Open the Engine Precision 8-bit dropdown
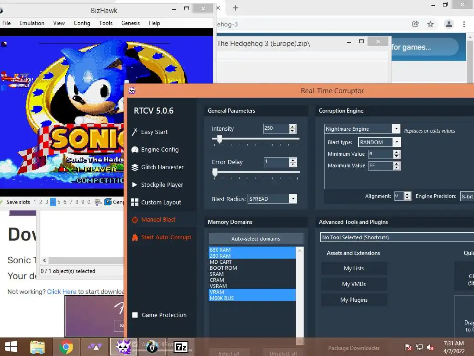 [x=467, y=196]
